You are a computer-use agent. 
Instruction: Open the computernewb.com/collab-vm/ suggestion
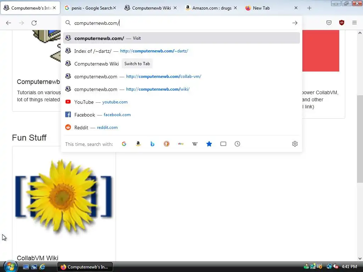coord(181,76)
